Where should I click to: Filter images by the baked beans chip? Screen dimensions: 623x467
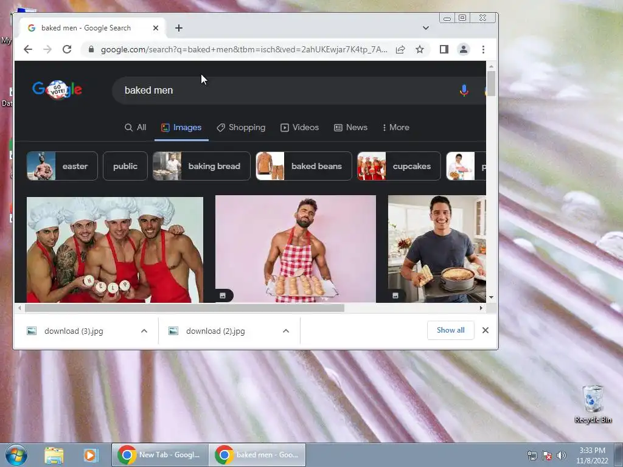[x=304, y=166]
